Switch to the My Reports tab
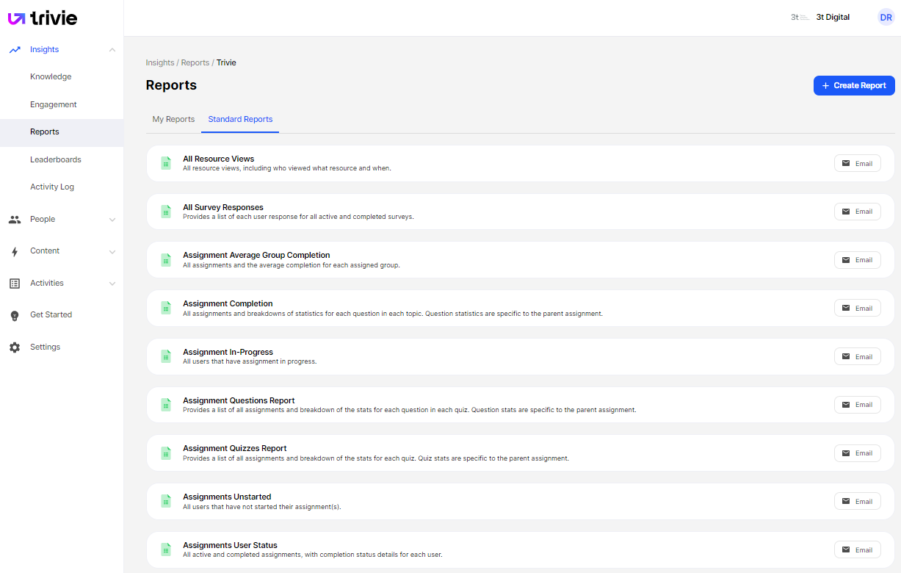The width and height of the screenshot is (901, 573). coord(173,119)
